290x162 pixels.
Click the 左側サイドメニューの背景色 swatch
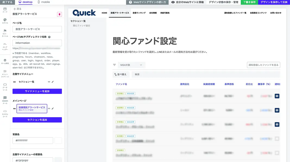coord(58,160)
